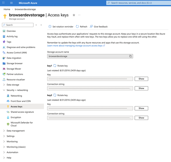Open Overview in the sidebar
The image size is (171, 162).
(11, 31)
